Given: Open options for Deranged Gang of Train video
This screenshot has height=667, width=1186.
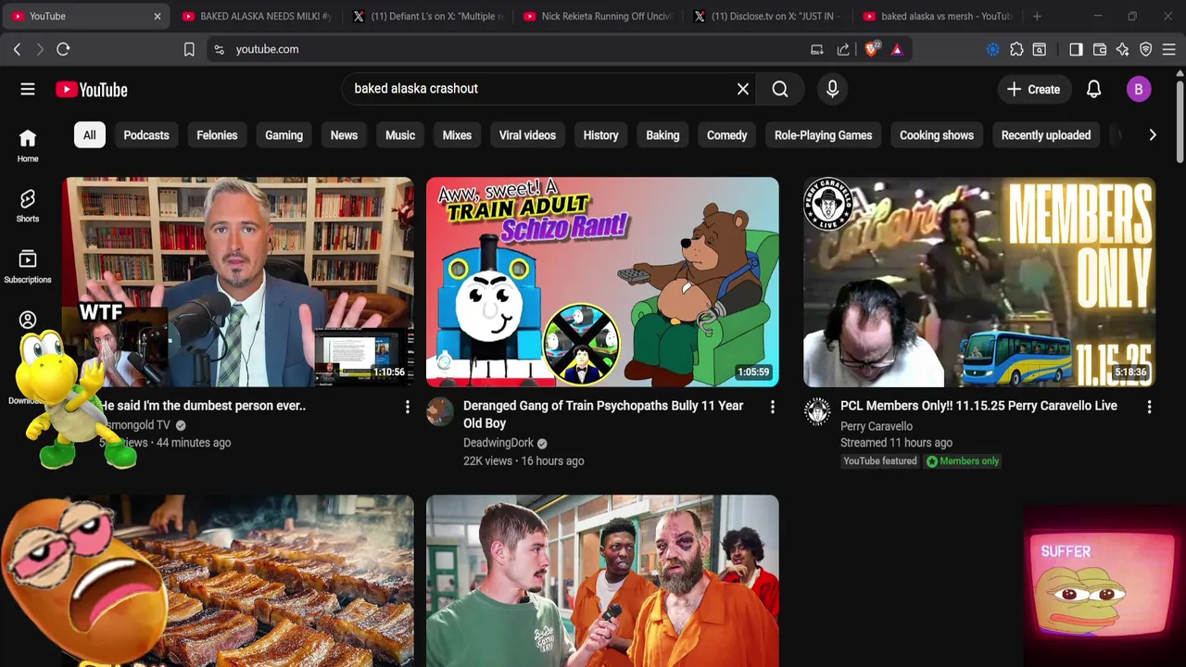Looking at the screenshot, I should point(772,407).
